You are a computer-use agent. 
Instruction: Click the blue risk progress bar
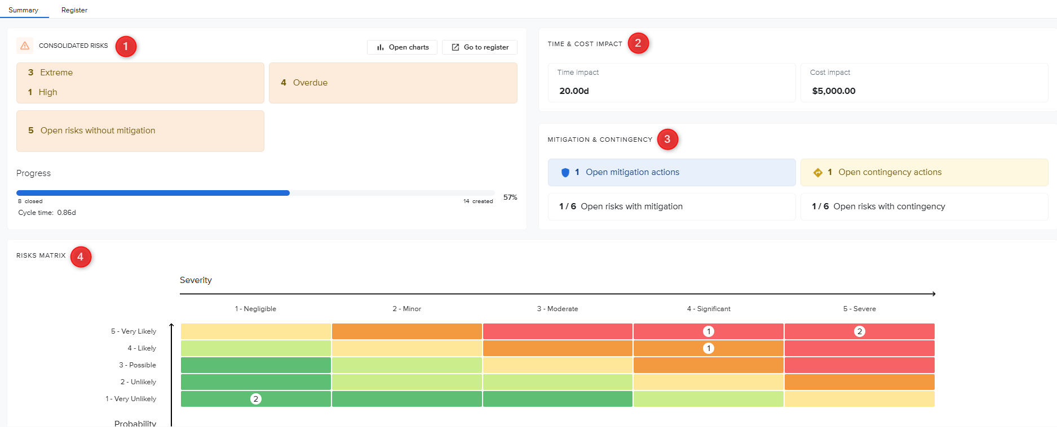153,193
